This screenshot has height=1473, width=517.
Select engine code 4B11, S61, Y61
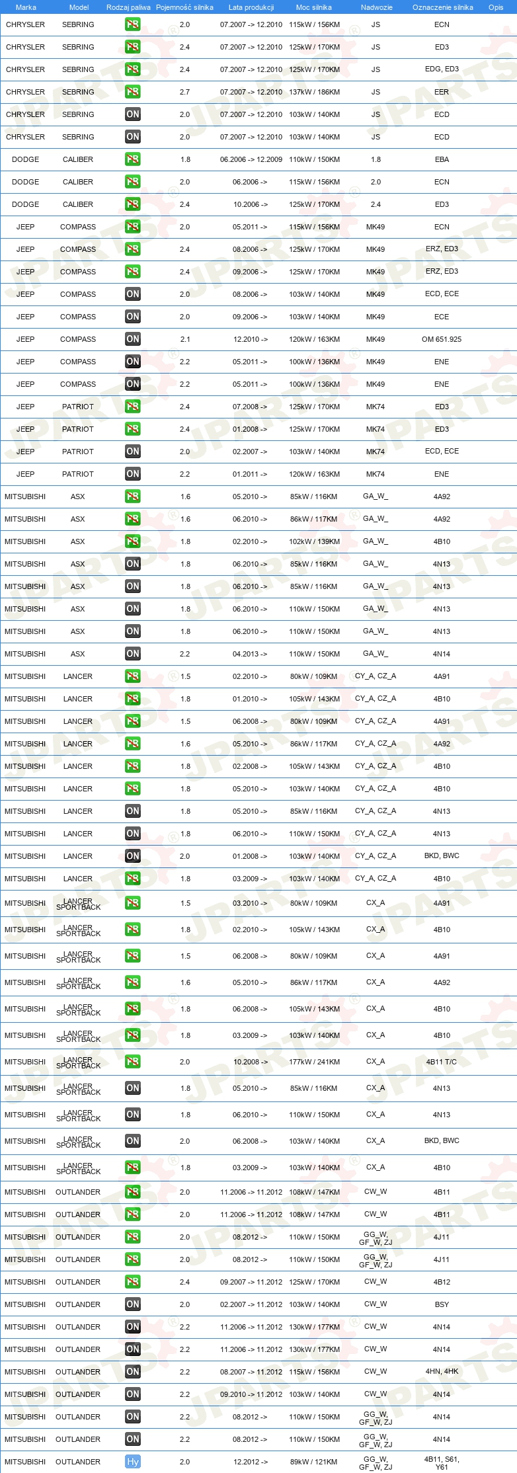point(442,1463)
